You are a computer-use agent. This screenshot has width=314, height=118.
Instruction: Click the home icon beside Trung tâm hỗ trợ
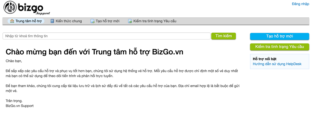[x=12, y=21]
